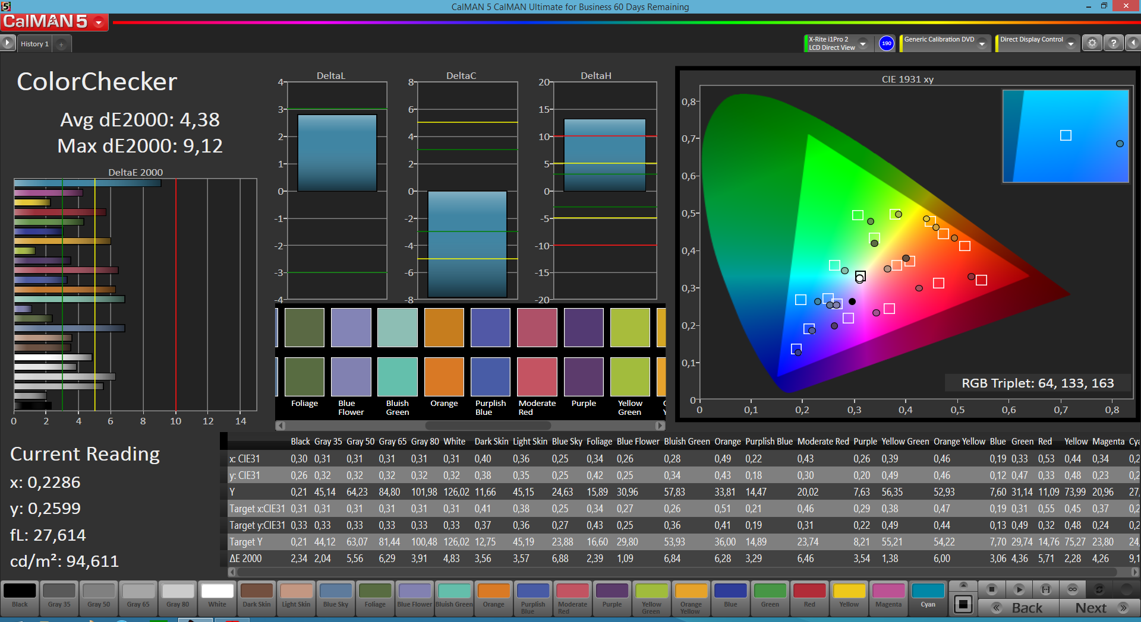Select the Yellow Green patch button
Viewport: 1141px width, 622px height.
[651, 598]
